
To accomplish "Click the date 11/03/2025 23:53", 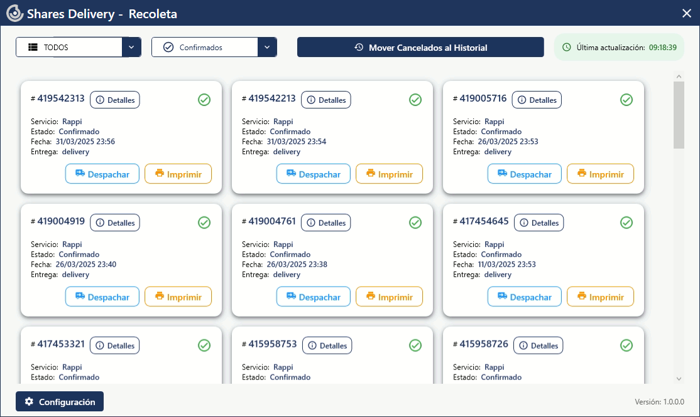I will click(506, 264).
